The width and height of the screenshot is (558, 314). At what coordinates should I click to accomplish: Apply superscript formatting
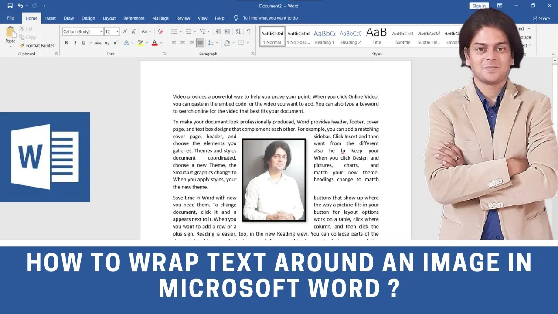tap(116, 43)
